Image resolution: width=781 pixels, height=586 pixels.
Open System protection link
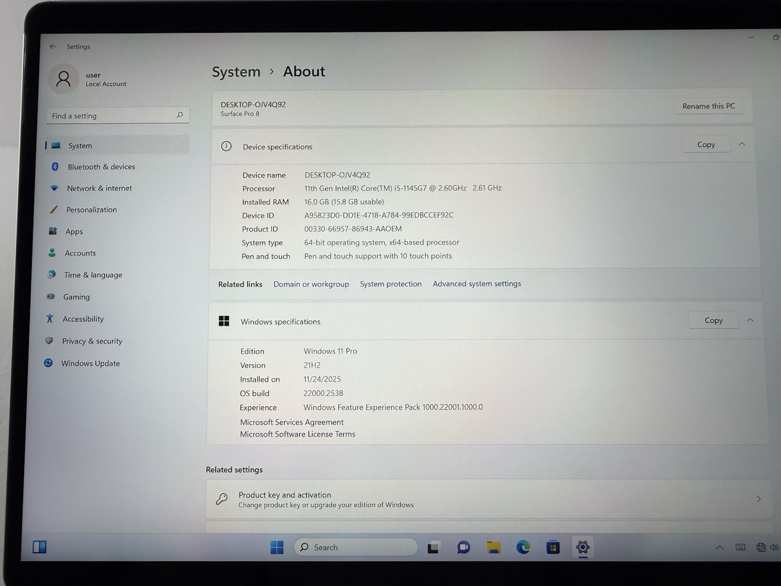(390, 284)
